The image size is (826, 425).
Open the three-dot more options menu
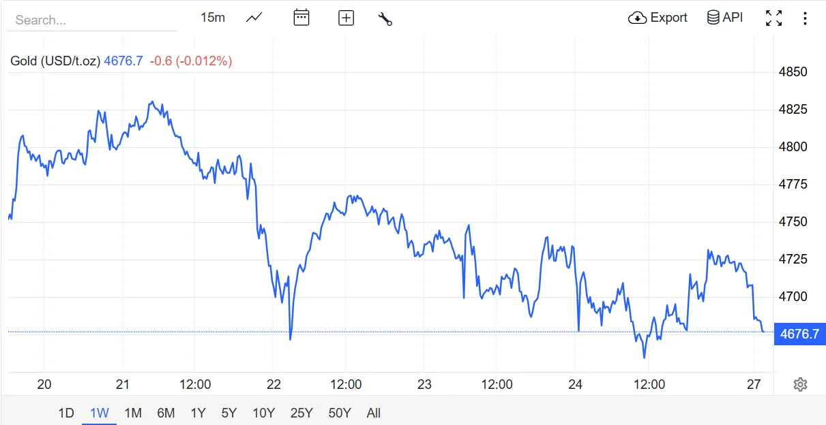pyautogui.click(x=805, y=18)
